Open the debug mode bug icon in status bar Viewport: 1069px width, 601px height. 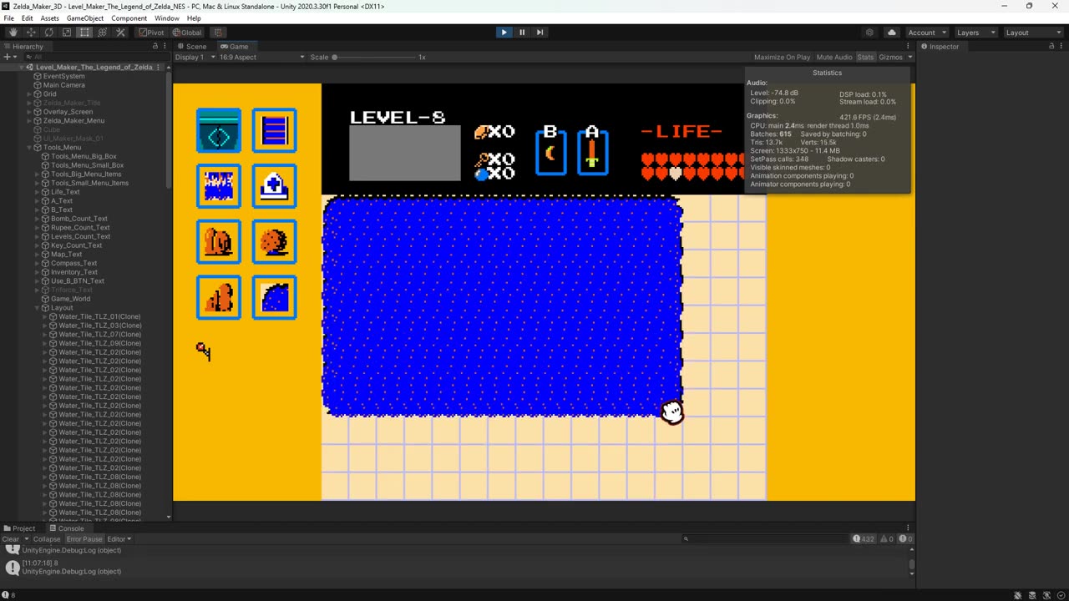[1017, 595]
